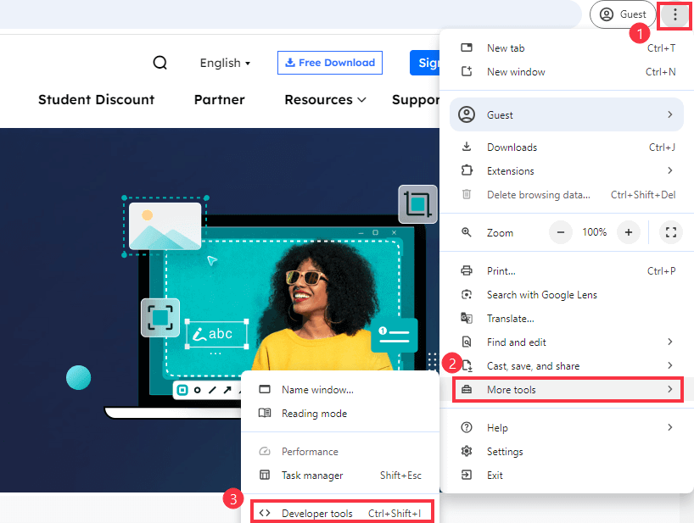
Task: Open Task manager from the context menu
Action: click(314, 476)
